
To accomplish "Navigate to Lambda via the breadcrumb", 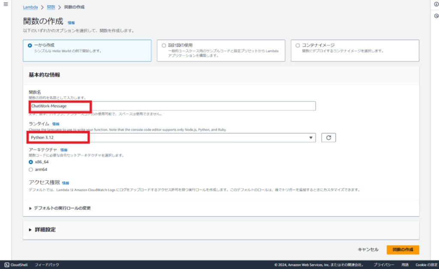I will coord(30,7).
